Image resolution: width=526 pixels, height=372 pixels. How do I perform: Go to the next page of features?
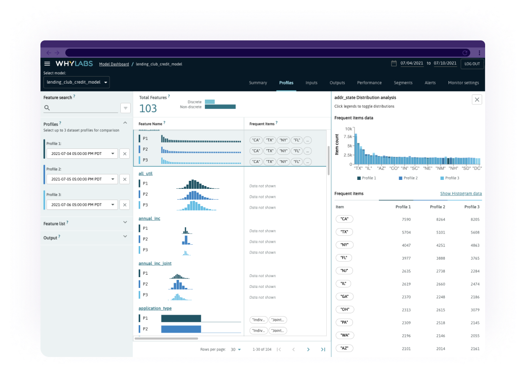coord(308,349)
